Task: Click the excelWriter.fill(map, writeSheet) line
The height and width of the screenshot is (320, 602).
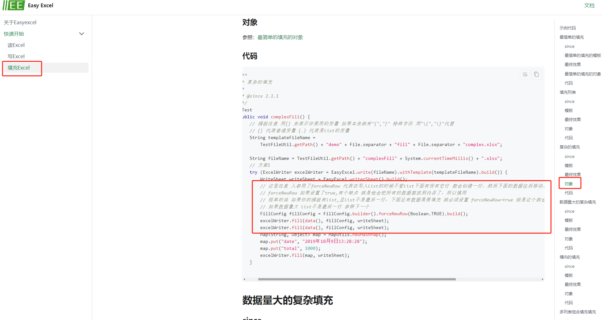Action: [305, 255]
